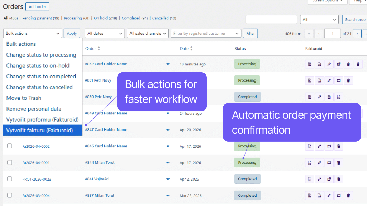
Task: Preview order #845 with eye icon
Action: [x=168, y=146]
